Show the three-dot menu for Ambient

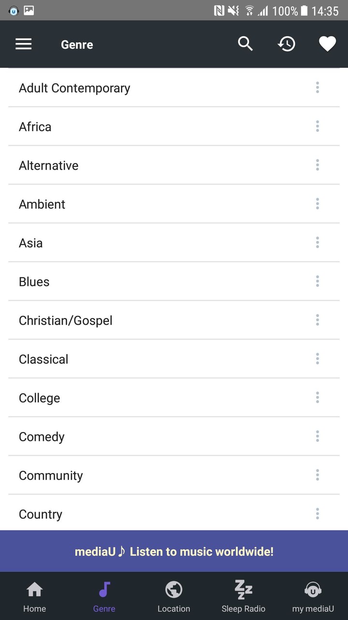[318, 204]
